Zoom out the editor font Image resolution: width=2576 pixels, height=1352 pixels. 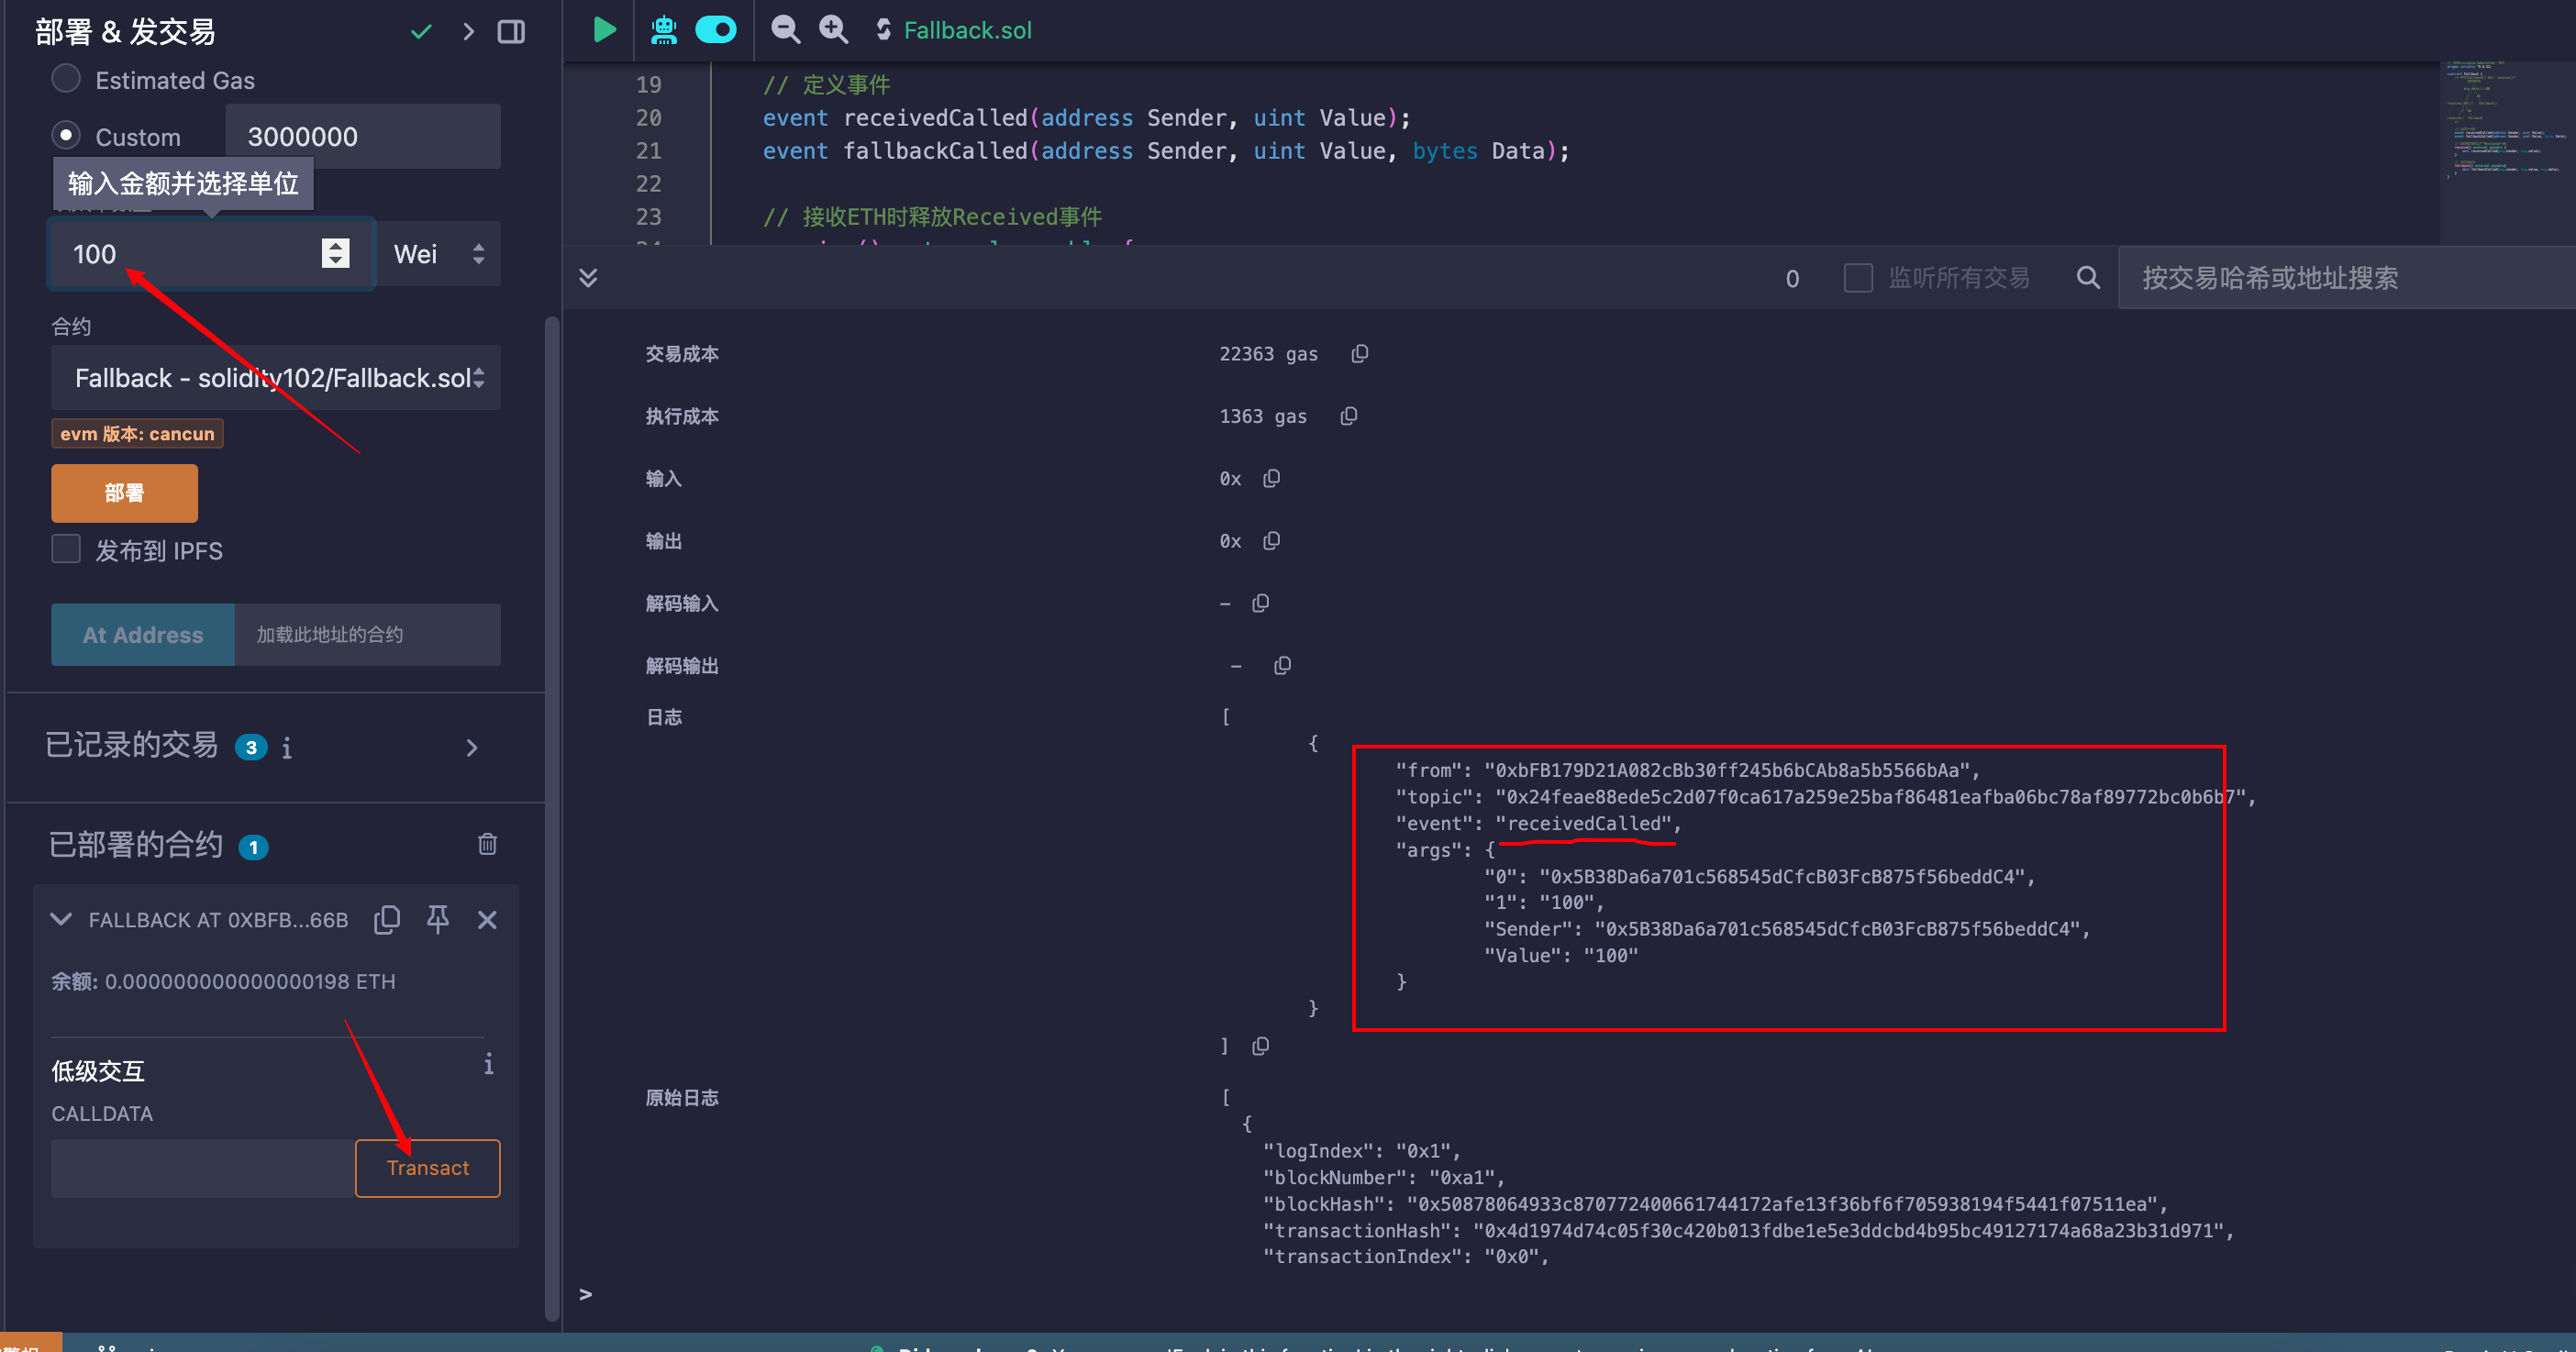pos(785,30)
